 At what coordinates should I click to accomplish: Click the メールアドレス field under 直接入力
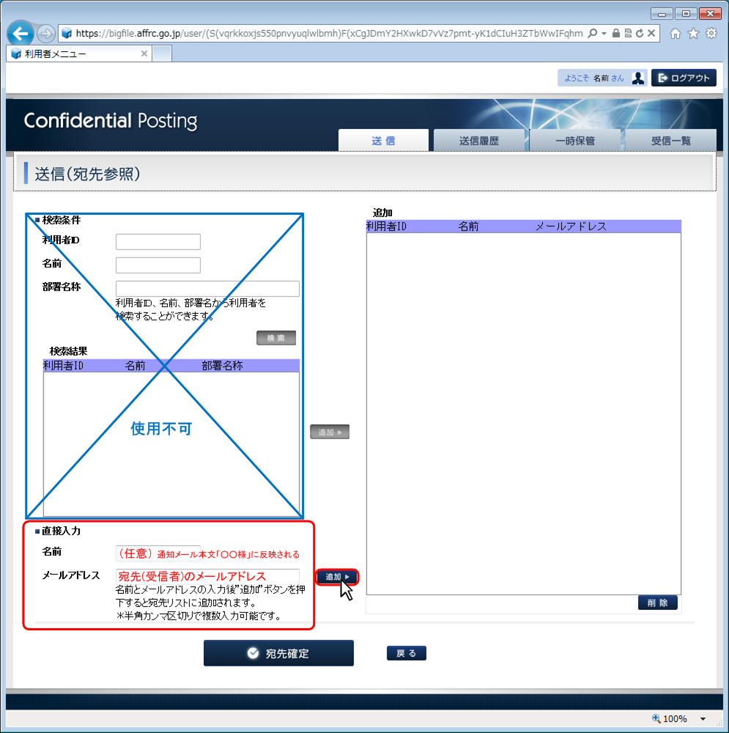pyautogui.click(x=207, y=576)
